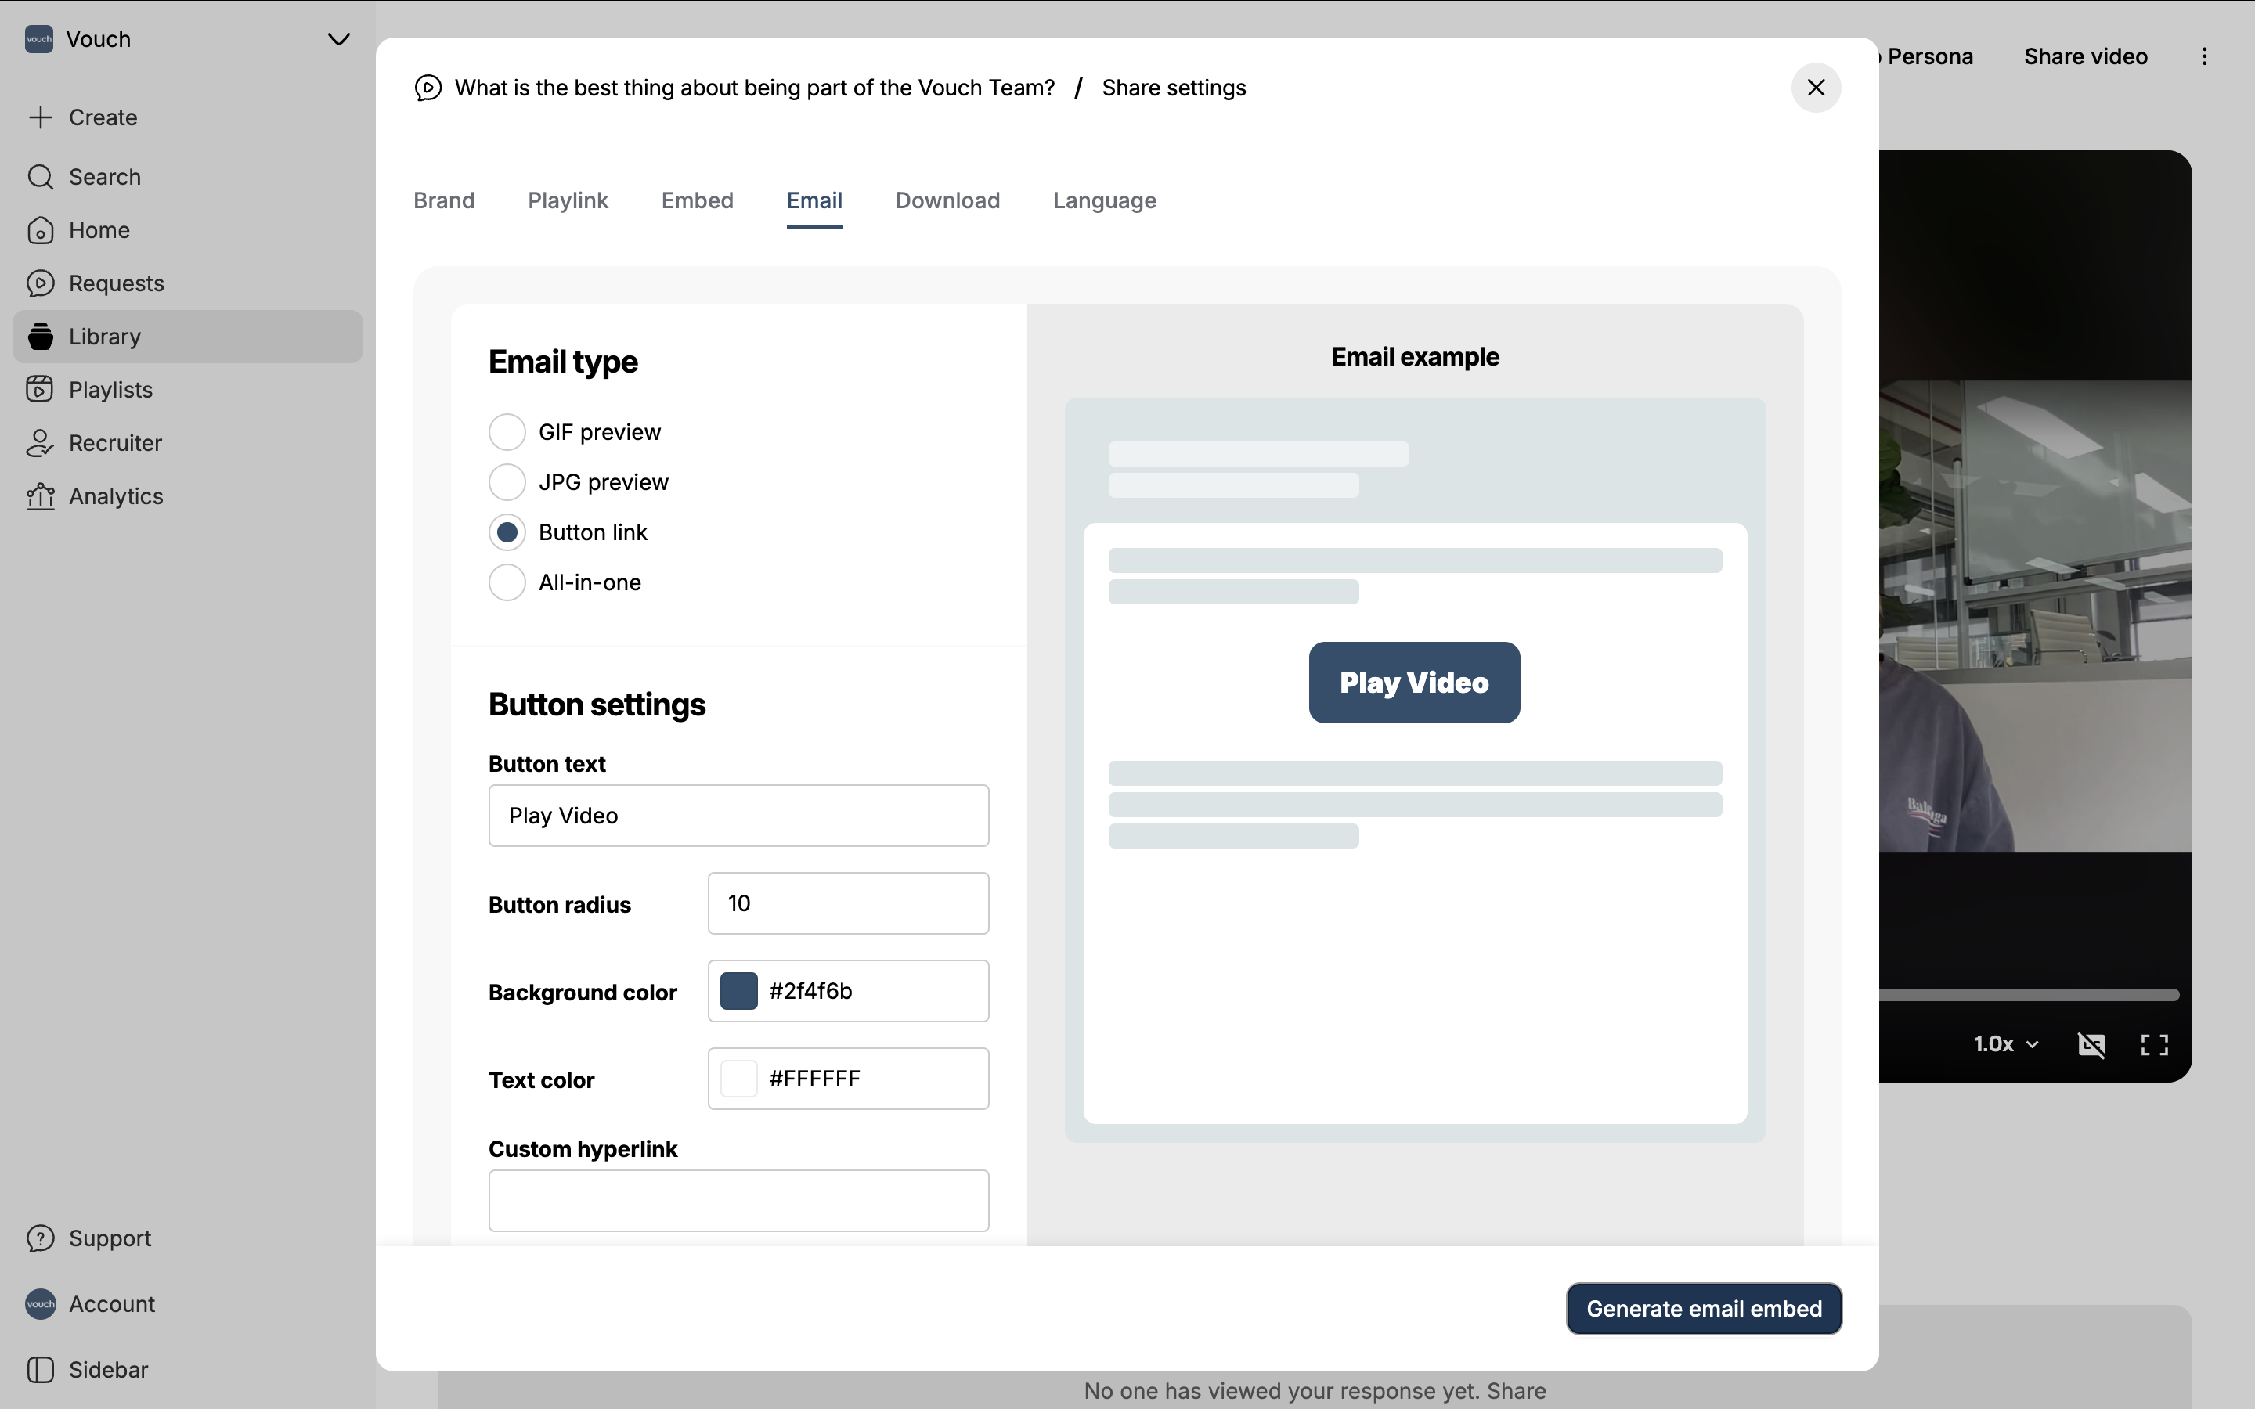Open Support via question mark icon
Screen dimensions: 2255x1409
(40, 1238)
